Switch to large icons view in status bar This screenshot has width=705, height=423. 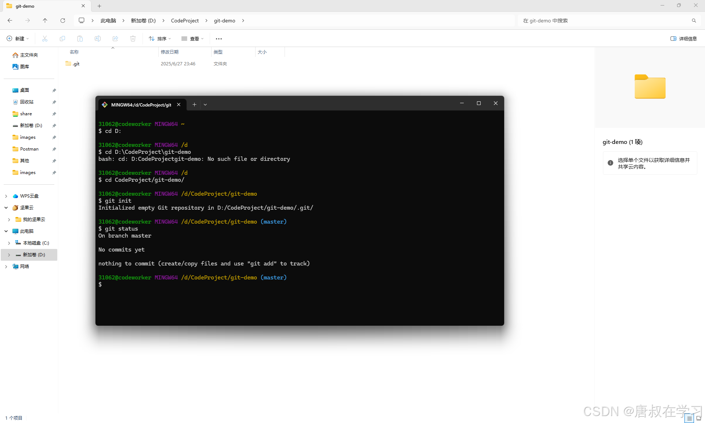(x=698, y=418)
